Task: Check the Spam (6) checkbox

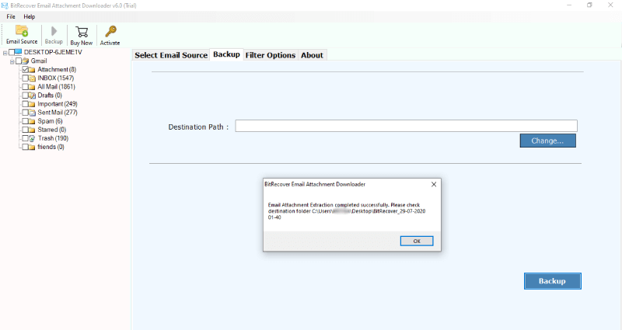Action: (x=25, y=121)
